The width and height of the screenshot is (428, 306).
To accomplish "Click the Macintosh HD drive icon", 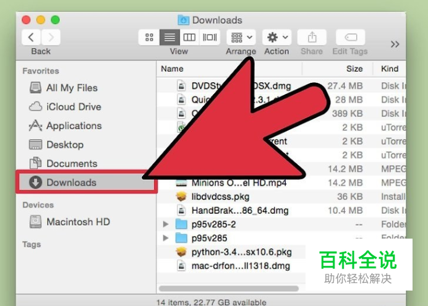I will [35, 222].
